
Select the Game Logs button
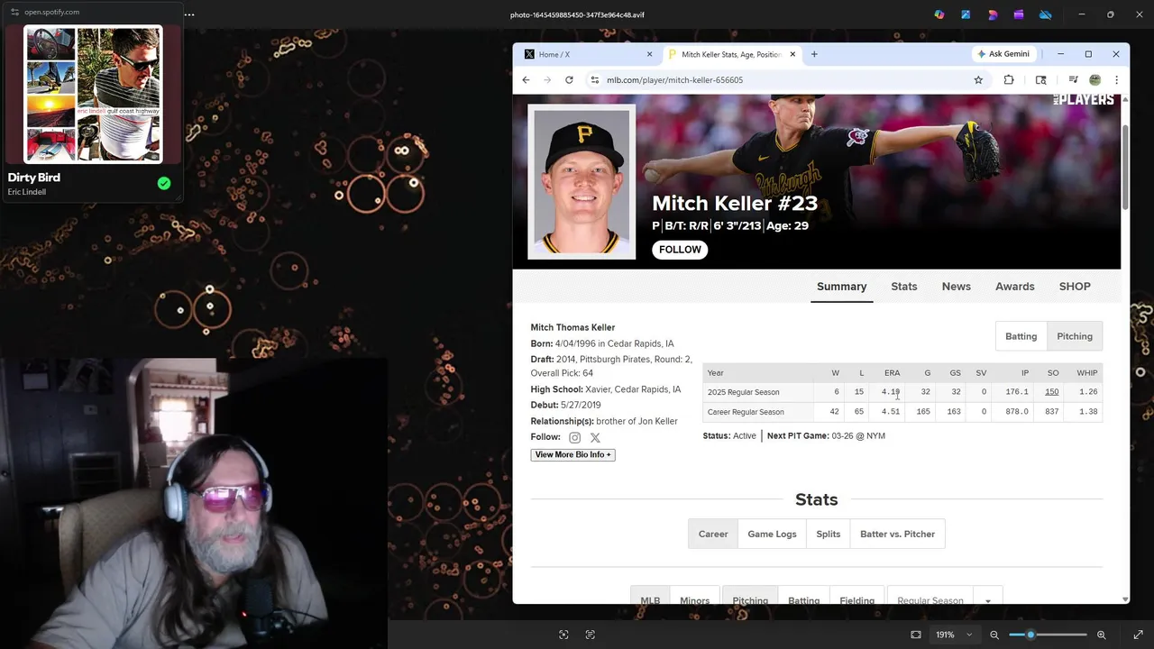pos(772,534)
